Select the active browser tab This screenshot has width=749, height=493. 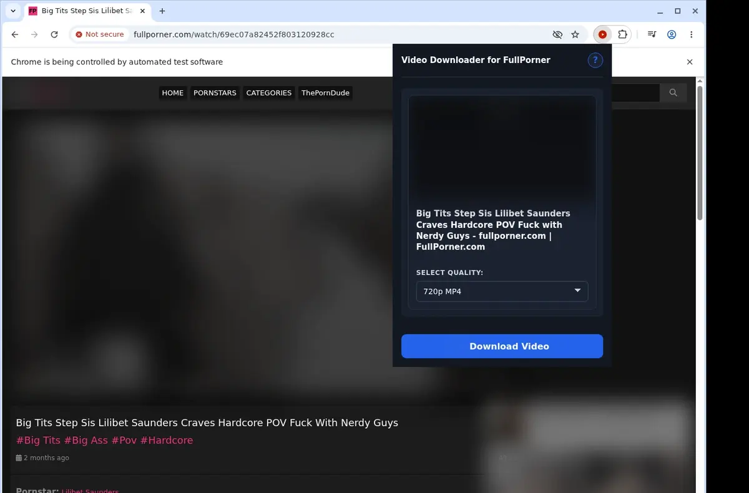[87, 11]
